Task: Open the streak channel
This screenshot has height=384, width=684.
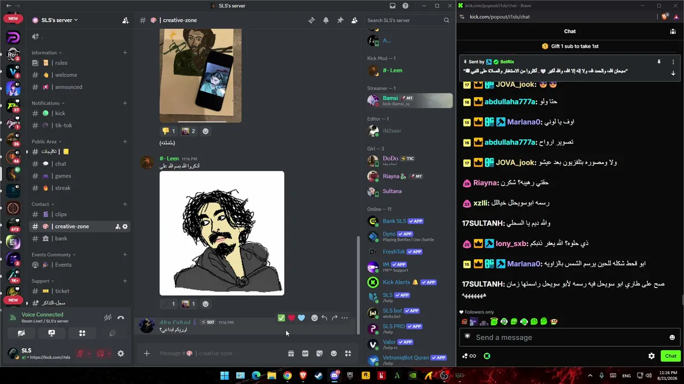Action: coord(80,188)
